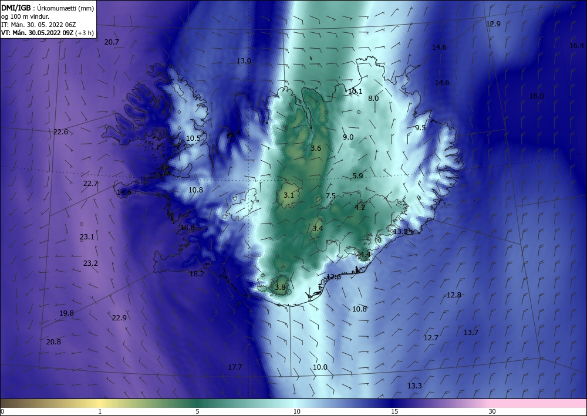Click the 15.4 value label
The width and height of the screenshot is (587, 416).
(234, 133)
